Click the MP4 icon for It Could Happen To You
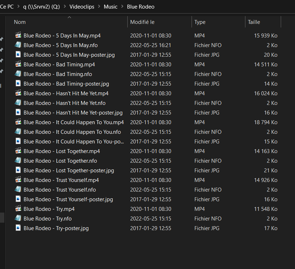Screen dimensions: 295x269 [x=18, y=122]
